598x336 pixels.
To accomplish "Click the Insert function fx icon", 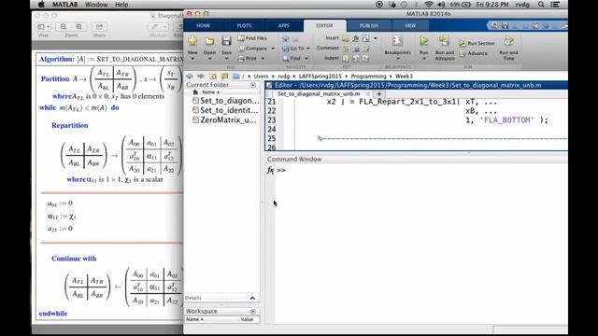I will pyautogui.click(x=355, y=38).
